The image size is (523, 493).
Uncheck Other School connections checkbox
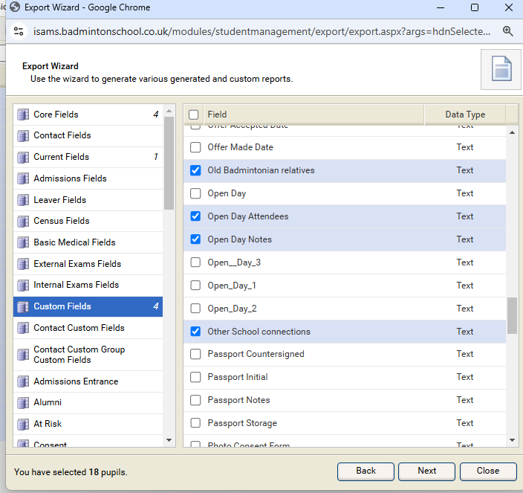coord(195,332)
